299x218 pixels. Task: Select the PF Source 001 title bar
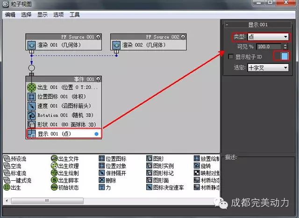64,37
